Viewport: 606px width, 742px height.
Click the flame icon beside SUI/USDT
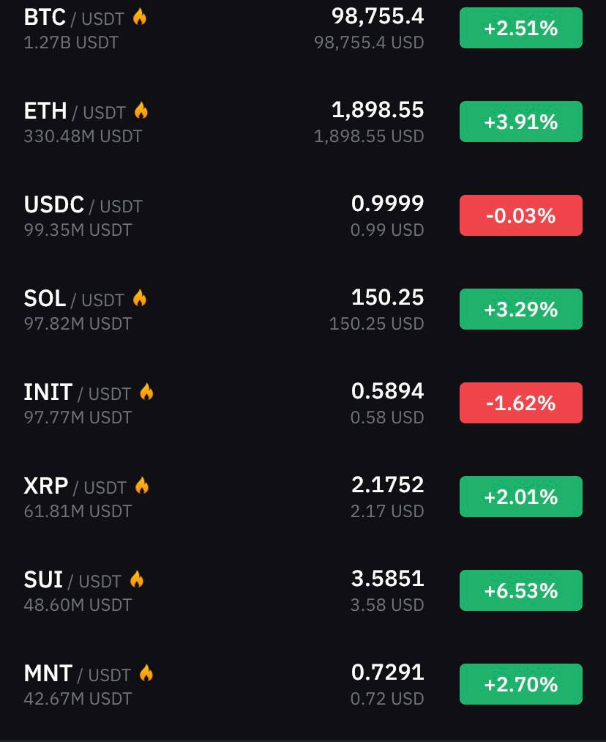point(137,579)
